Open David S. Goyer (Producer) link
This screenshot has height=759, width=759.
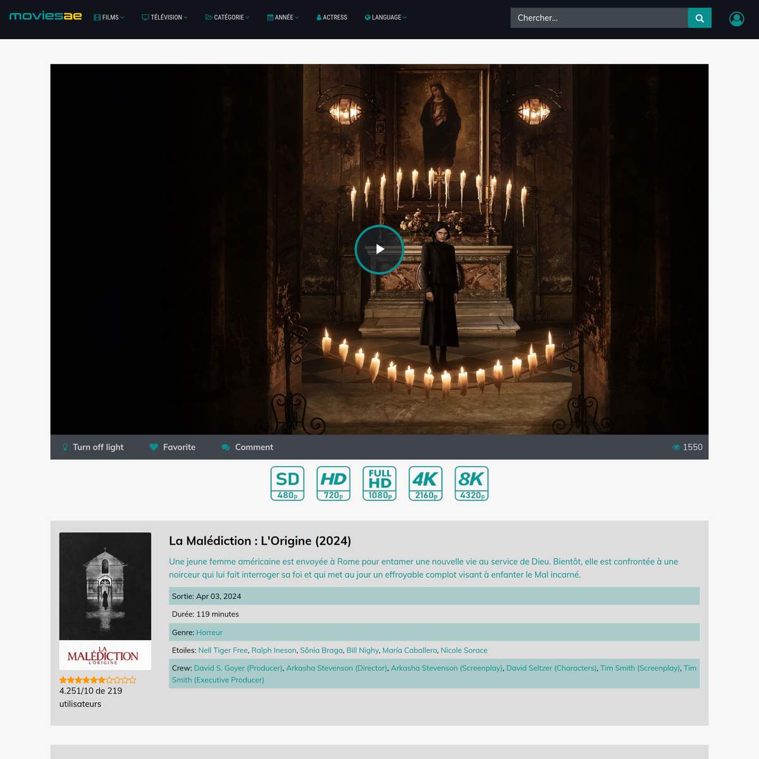click(238, 668)
